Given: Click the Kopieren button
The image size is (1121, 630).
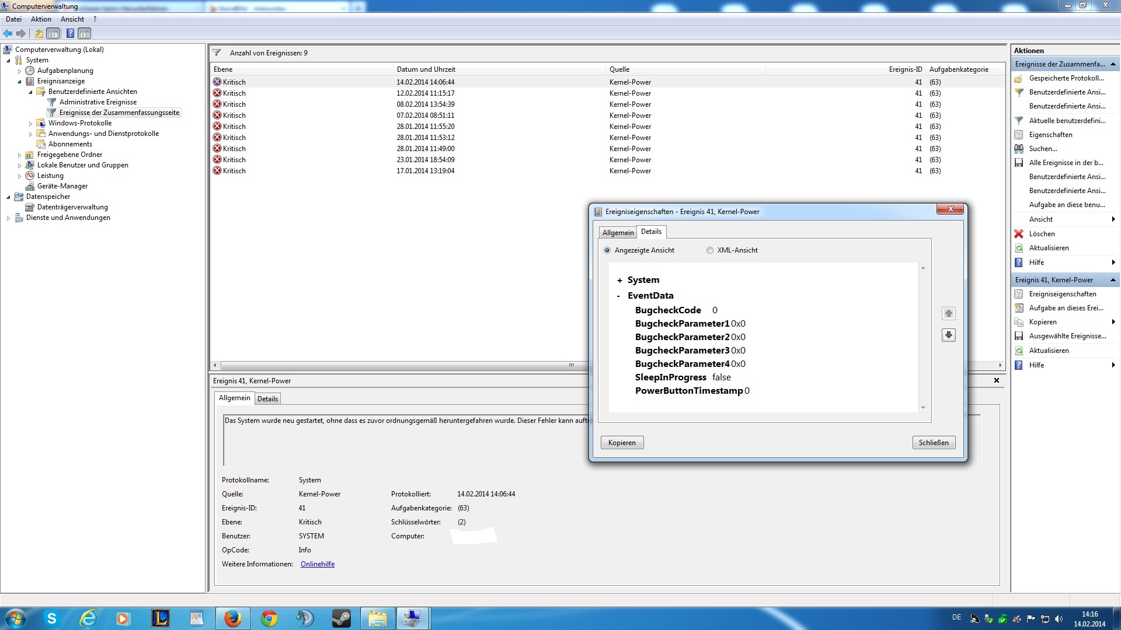Looking at the screenshot, I should pos(622,443).
